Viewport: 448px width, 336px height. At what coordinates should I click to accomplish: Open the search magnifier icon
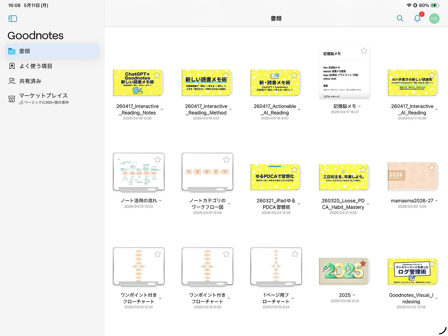[x=400, y=18]
